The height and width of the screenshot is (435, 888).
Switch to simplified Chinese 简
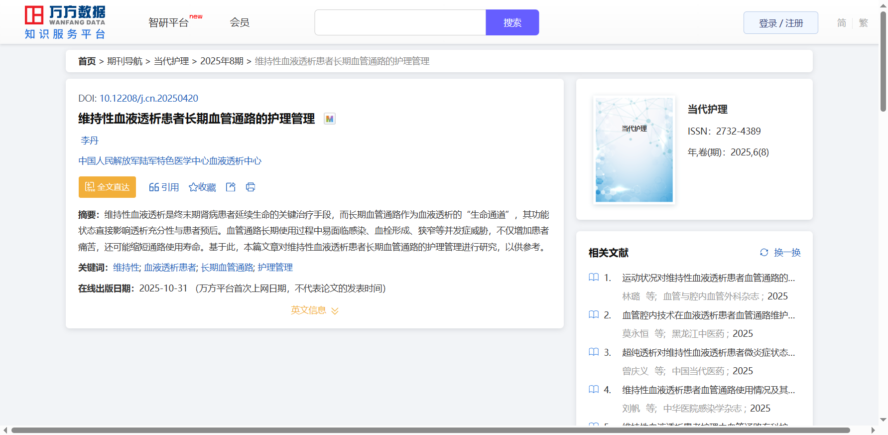[x=841, y=23]
